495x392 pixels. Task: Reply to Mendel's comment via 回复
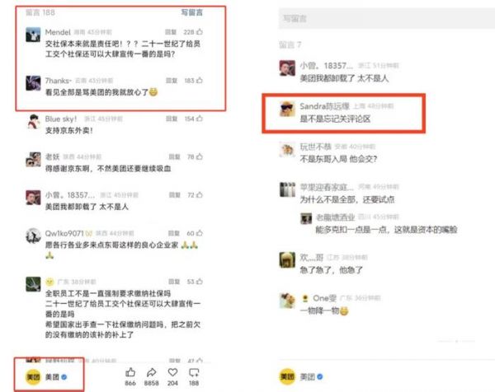171,32
